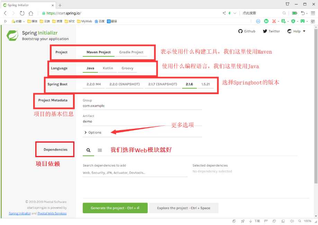Click the browser skin shirt icon

(x=287, y=4)
